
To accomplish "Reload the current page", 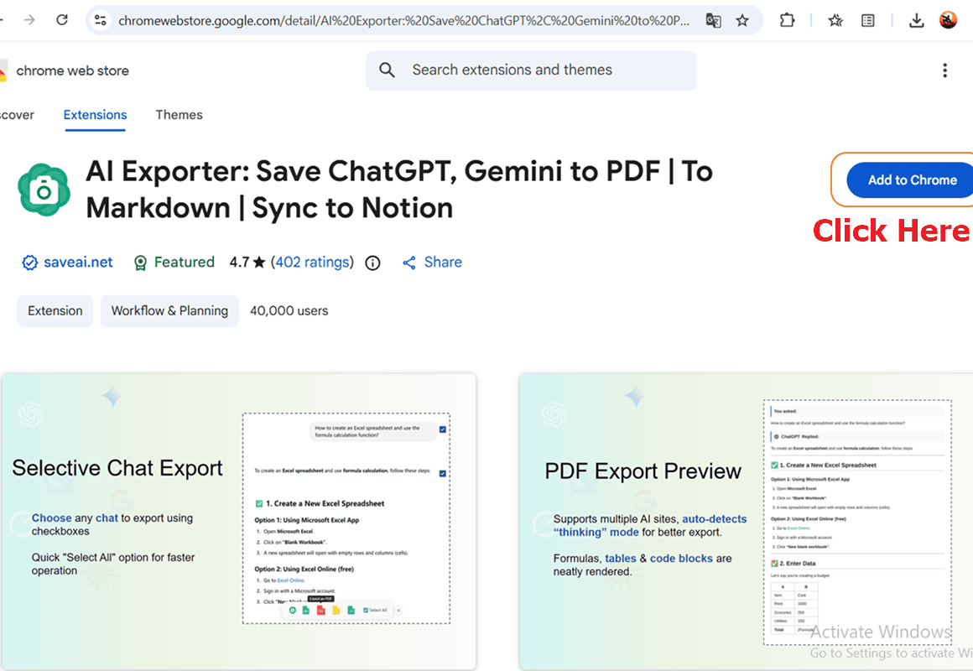I will point(61,20).
